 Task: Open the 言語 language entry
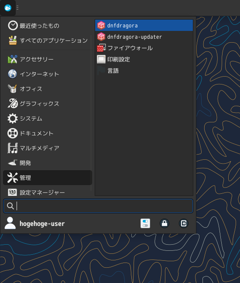(x=144, y=71)
